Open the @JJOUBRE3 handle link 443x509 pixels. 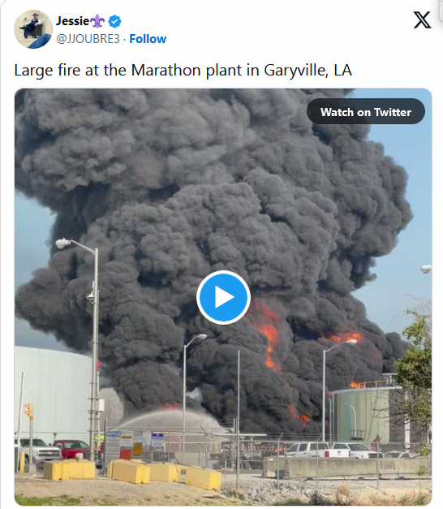point(88,39)
